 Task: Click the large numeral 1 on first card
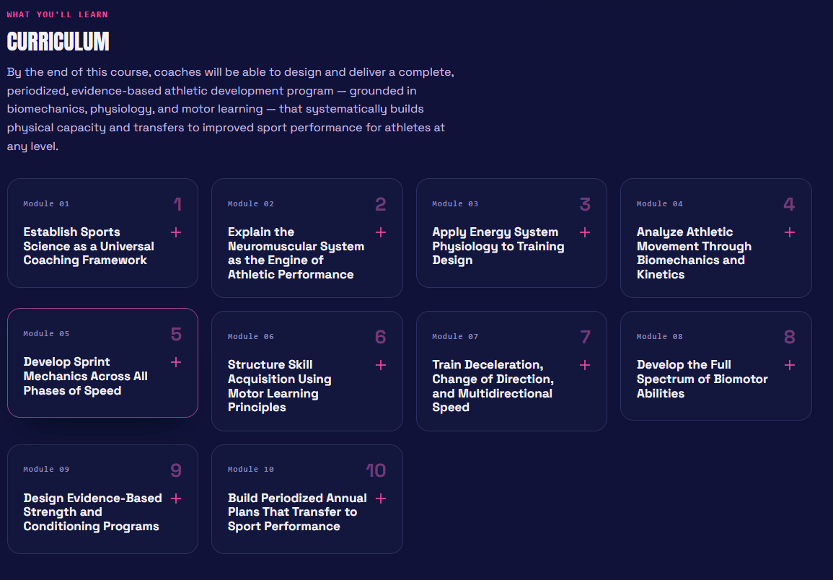[x=177, y=204]
